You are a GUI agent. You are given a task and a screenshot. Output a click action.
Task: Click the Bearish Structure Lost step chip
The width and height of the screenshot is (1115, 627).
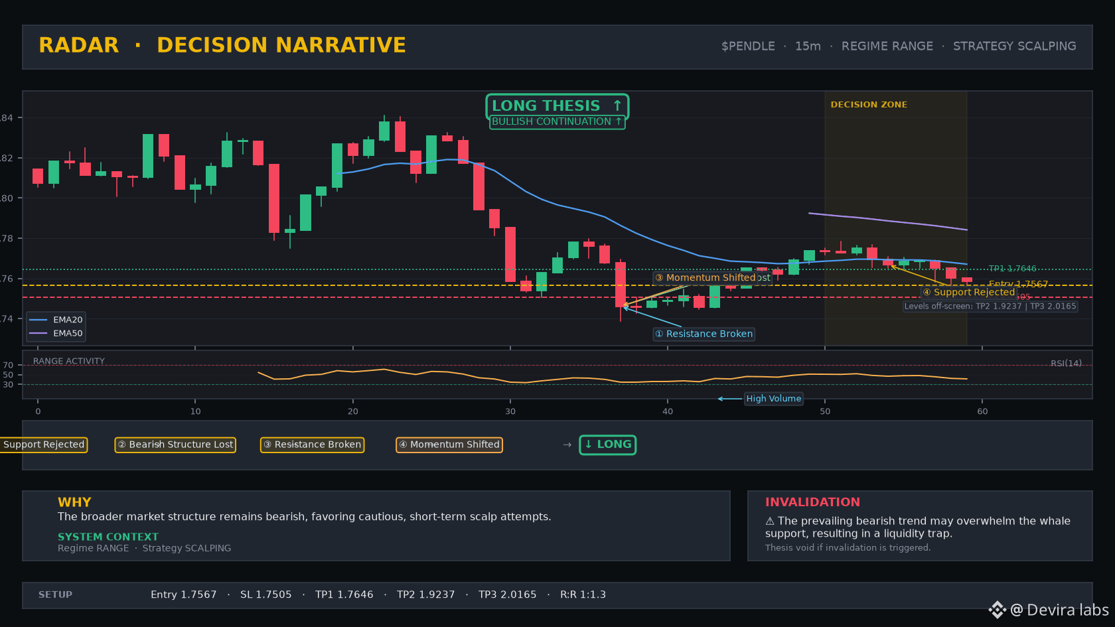pos(175,445)
